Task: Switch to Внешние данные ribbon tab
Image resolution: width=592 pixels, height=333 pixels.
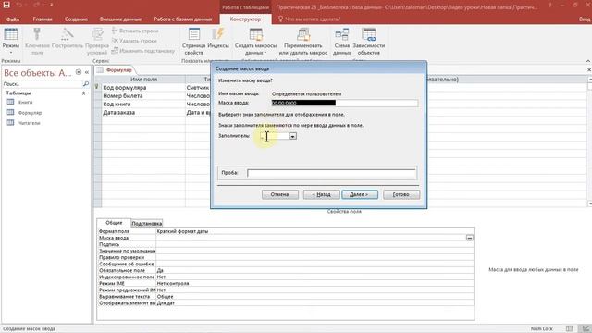Action: [x=120, y=18]
